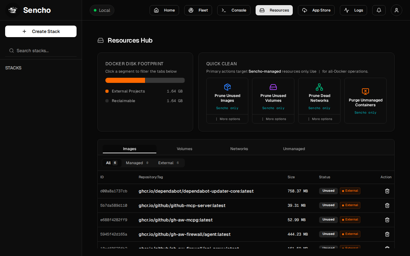Viewport: 410px width, 256px height.
Task: Click ghcr.io/github/gh-aw-firewall/agent:latest
Action: (x=184, y=234)
